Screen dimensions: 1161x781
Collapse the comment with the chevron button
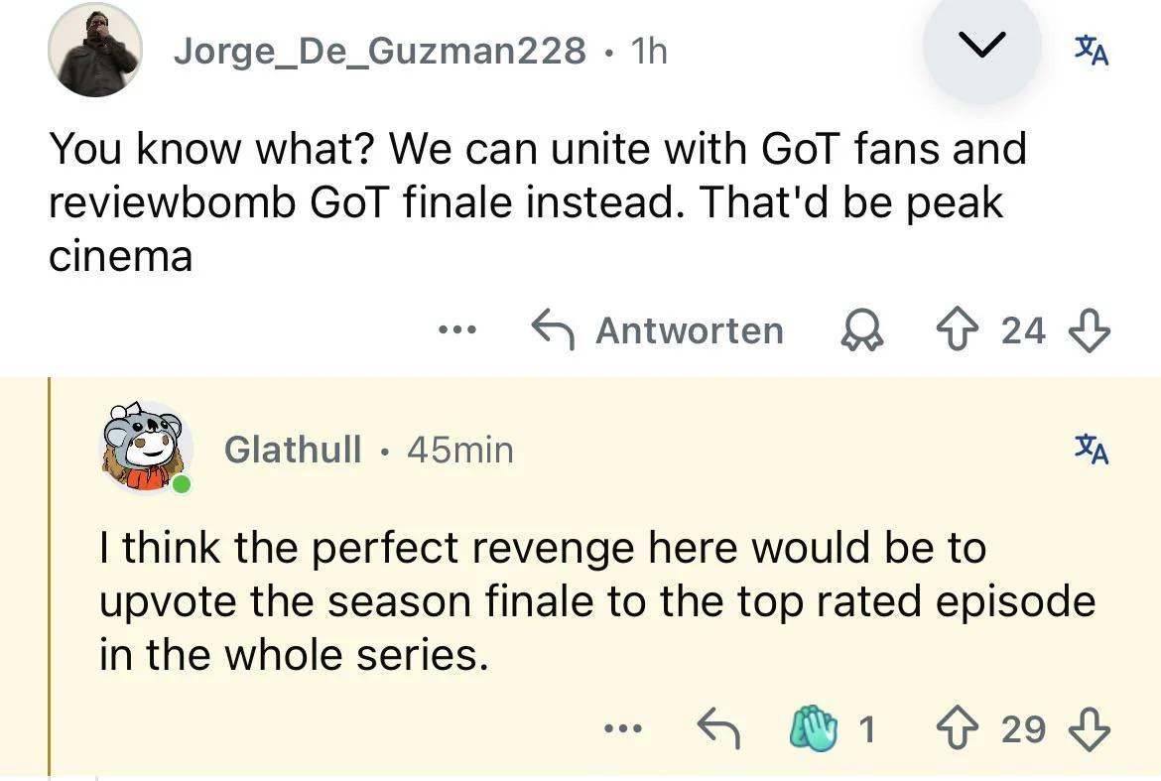[x=980, y=47]
